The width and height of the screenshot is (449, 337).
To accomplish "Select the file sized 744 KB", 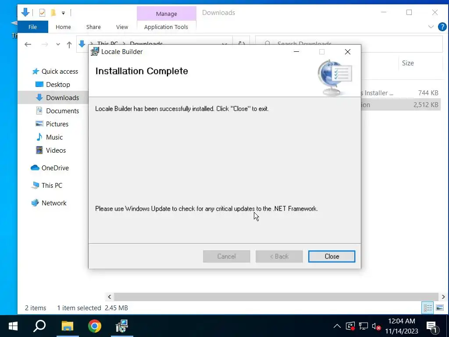I will pos(400,93).
